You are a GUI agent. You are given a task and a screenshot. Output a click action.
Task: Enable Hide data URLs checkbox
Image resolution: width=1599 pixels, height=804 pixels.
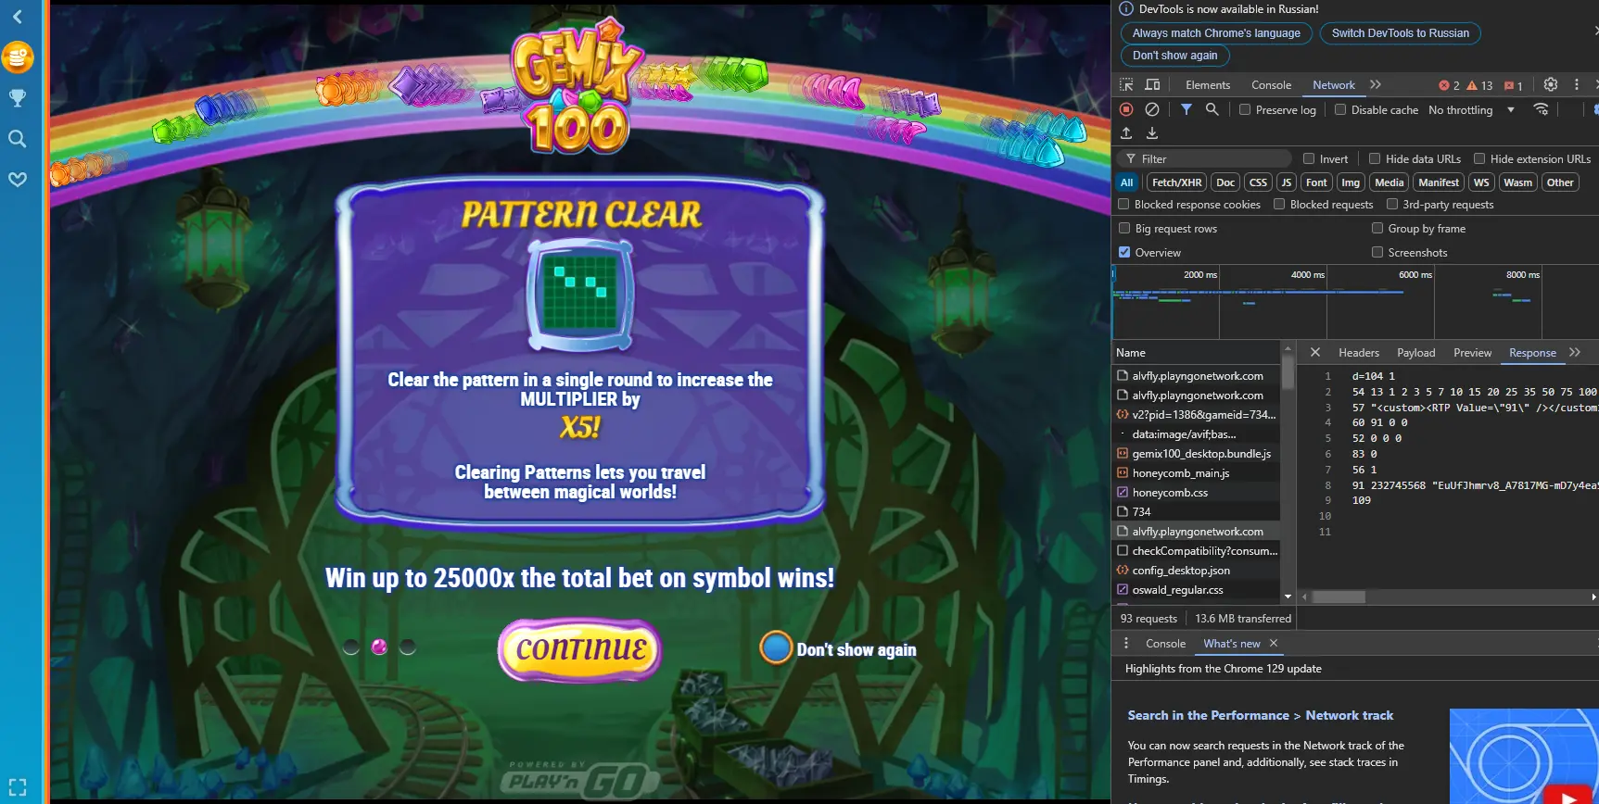coord(1375,158)
